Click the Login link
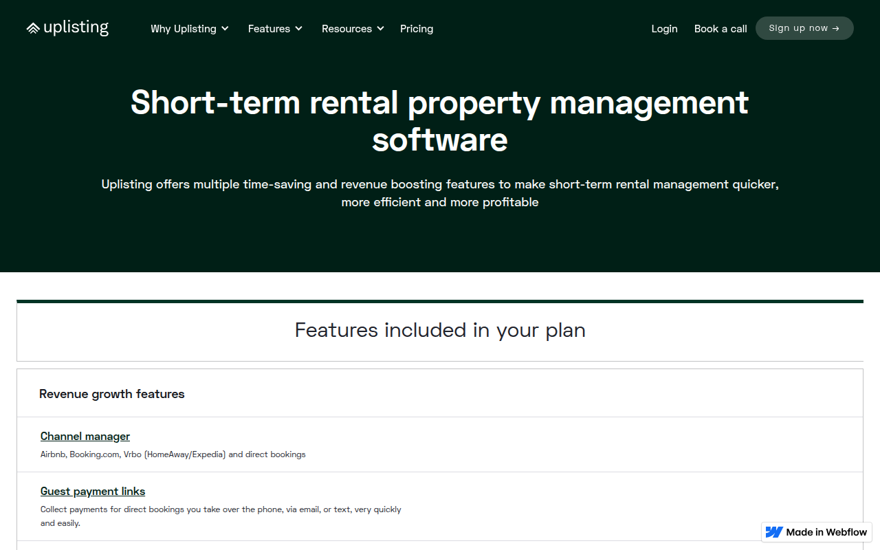Screen dimensions: 880x550 (x=664, y=29)
